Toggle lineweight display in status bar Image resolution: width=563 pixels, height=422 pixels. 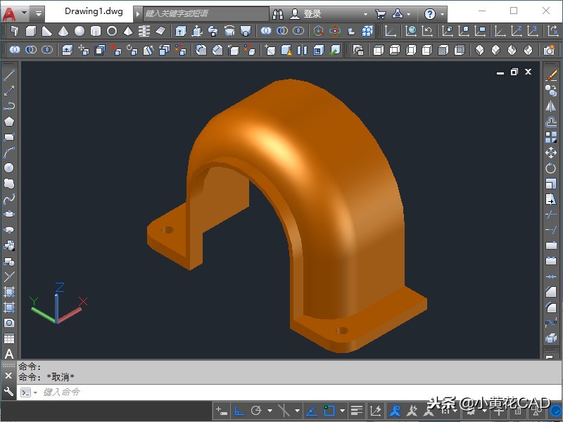click(357, 410)
